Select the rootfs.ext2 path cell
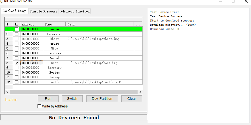The image size is (251, 125). coord(100,82)
